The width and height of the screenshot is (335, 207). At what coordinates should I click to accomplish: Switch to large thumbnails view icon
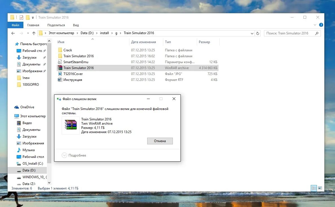pyautogui.click(x=320, y=188)
